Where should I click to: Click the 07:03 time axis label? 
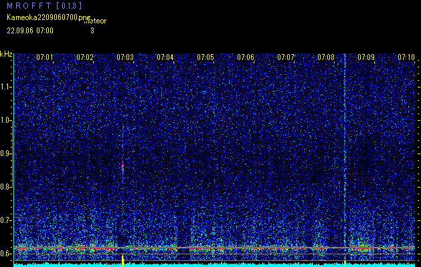pyautogui.click(x=125, y=57)
